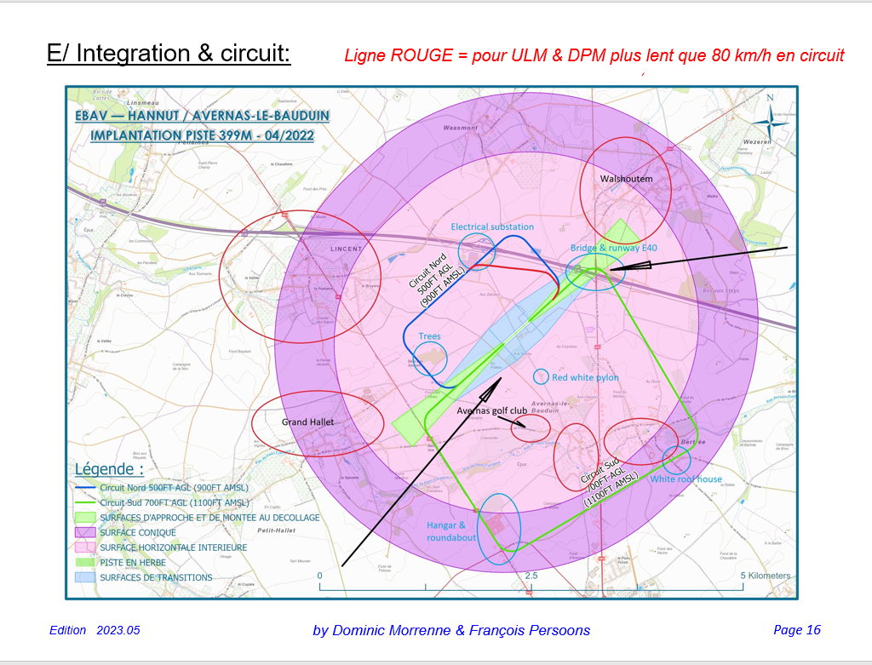
Task: Click the Avernas golf club red ellipse
Action: (x=531, y=427)
